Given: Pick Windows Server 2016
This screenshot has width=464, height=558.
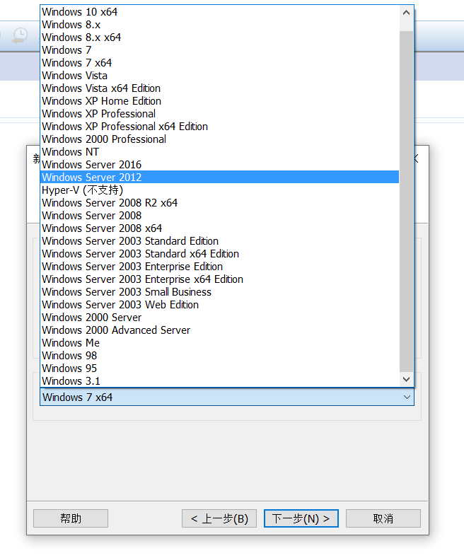Looking at the screenshot, I should point(219,164).
